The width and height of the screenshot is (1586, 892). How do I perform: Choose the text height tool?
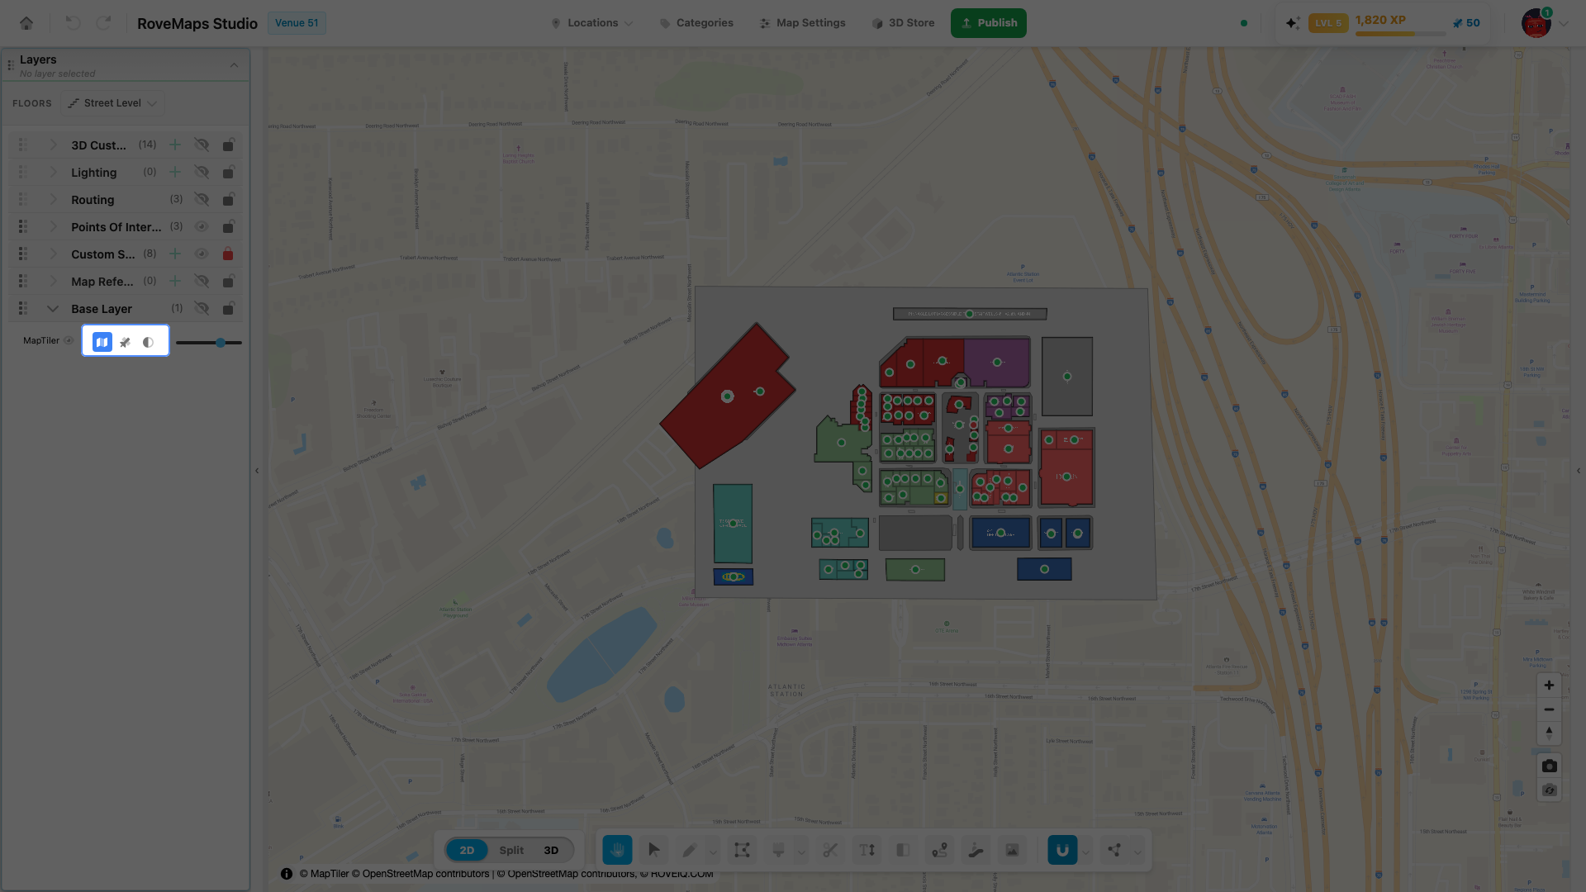pos(867,850)
